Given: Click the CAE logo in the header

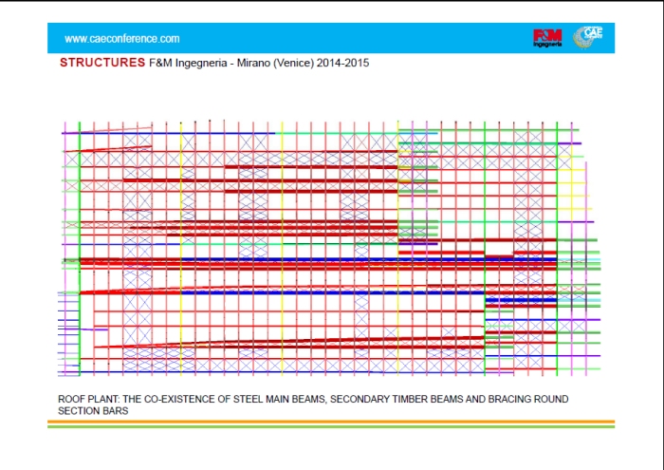Looking at the screenshot, I should coord(592,36).
